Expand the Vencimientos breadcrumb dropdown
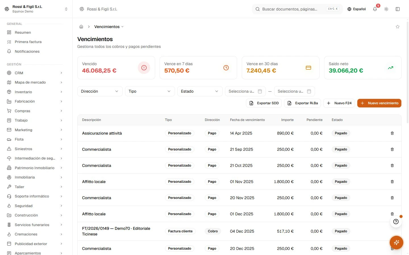Viewport: 409px width, 255px height. click(x=109, y=27)
